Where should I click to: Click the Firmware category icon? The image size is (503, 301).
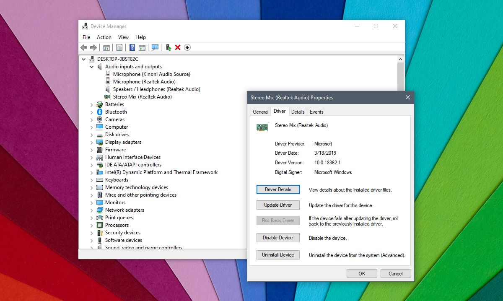tap(100, 150)
